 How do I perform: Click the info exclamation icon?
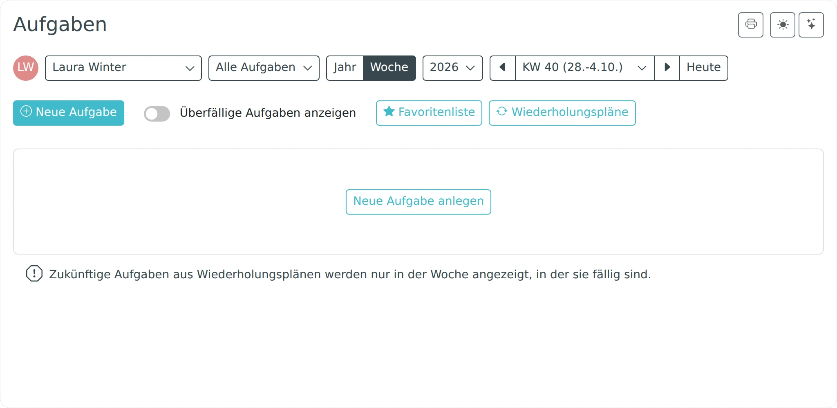pos(34,274)
